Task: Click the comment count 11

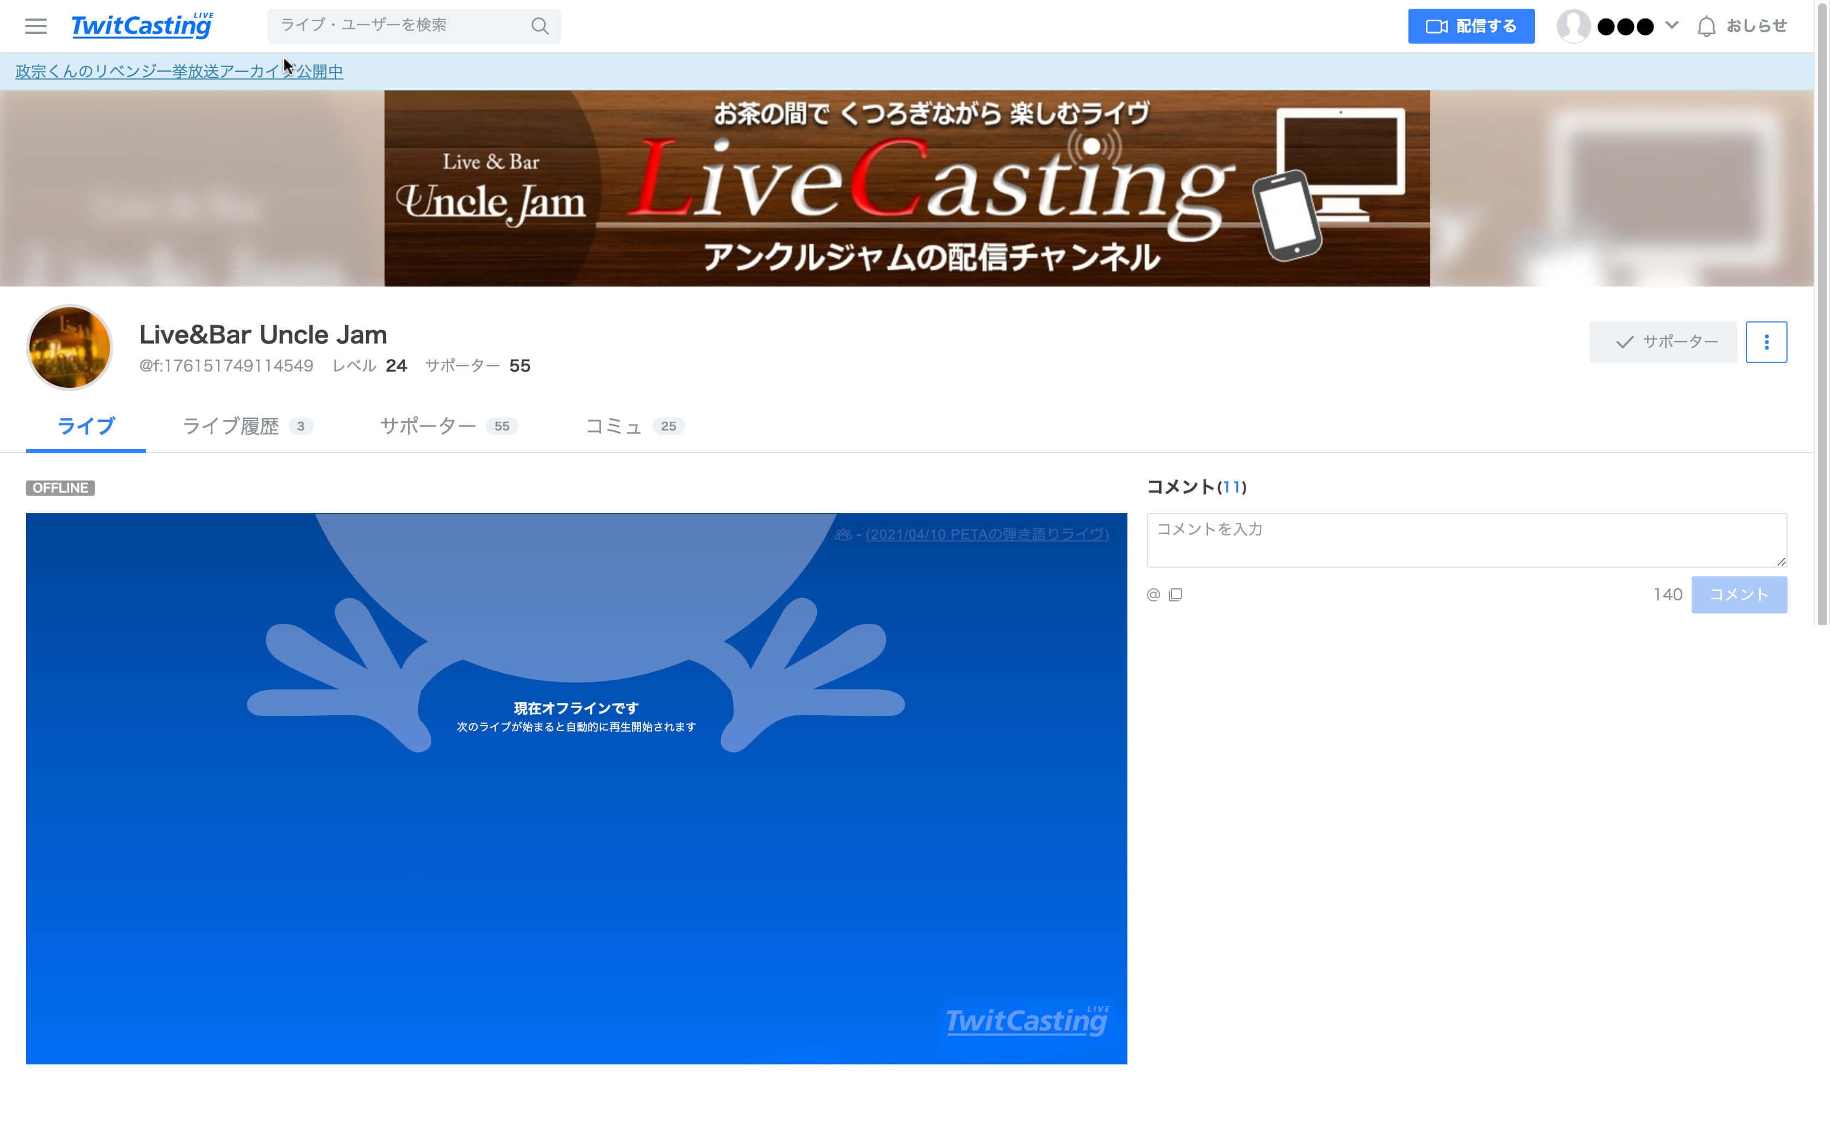Action: [x=1231, y=487]
